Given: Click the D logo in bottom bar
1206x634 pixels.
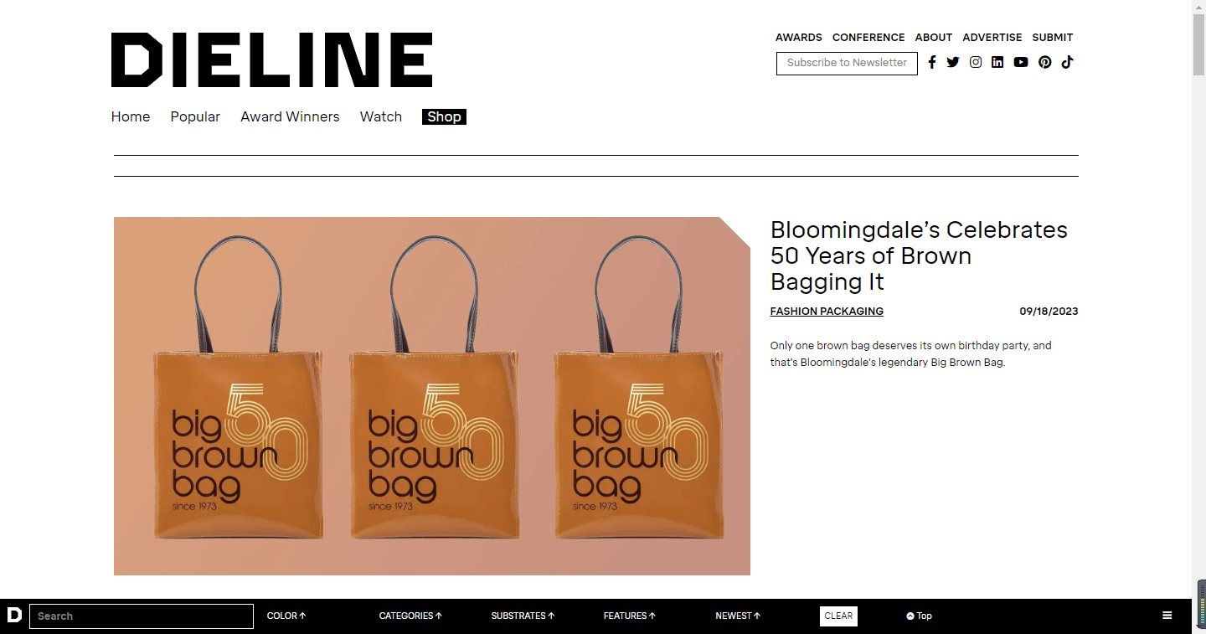Looking at the screenshot, I should coord(14,616).
